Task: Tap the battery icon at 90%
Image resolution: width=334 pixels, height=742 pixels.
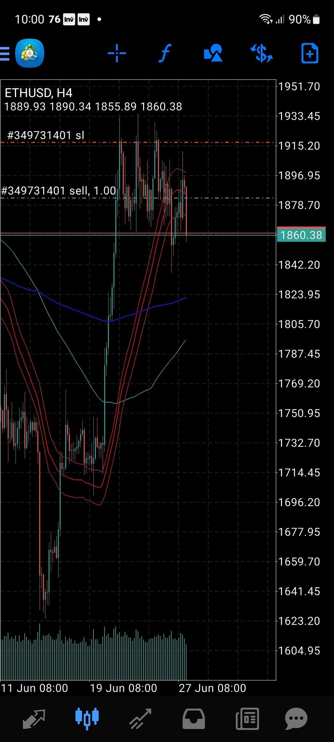Action: point(316,19)
